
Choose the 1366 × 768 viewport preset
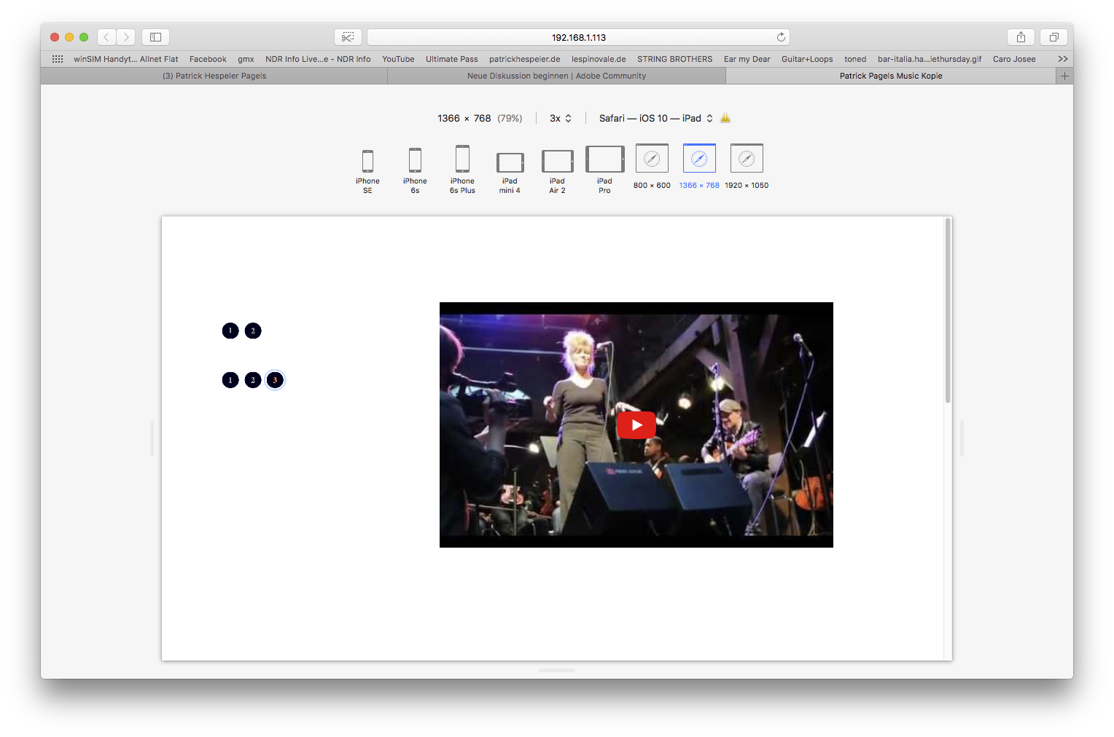[699, 167]
